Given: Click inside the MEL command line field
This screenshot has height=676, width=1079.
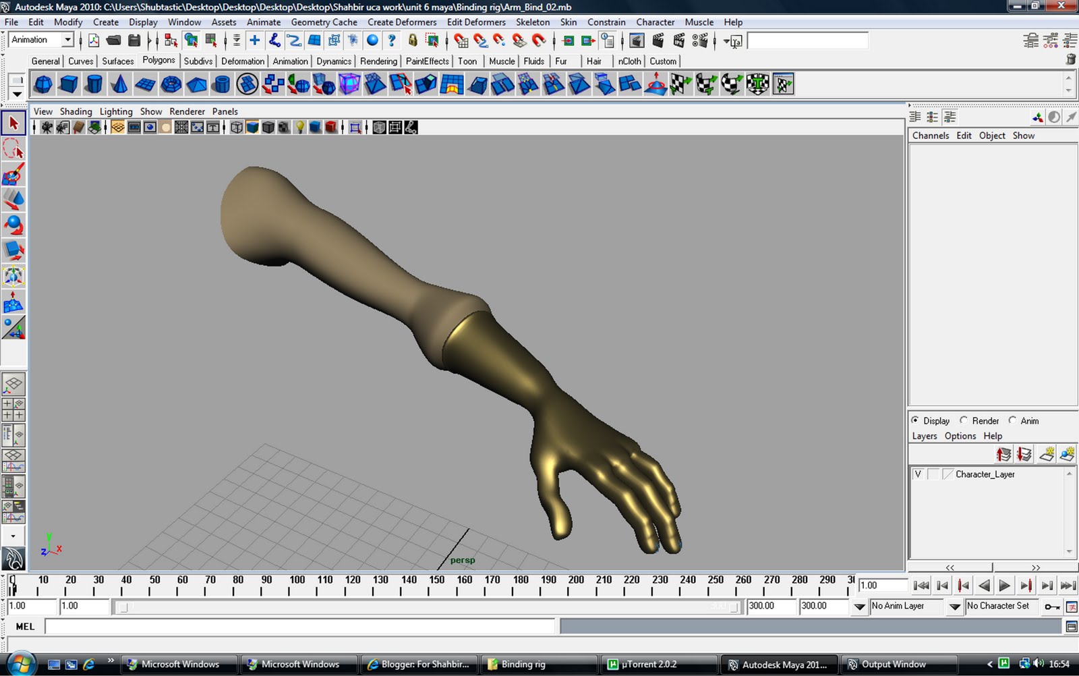Looking at the screenshot, I should click(x=297, y=627).
